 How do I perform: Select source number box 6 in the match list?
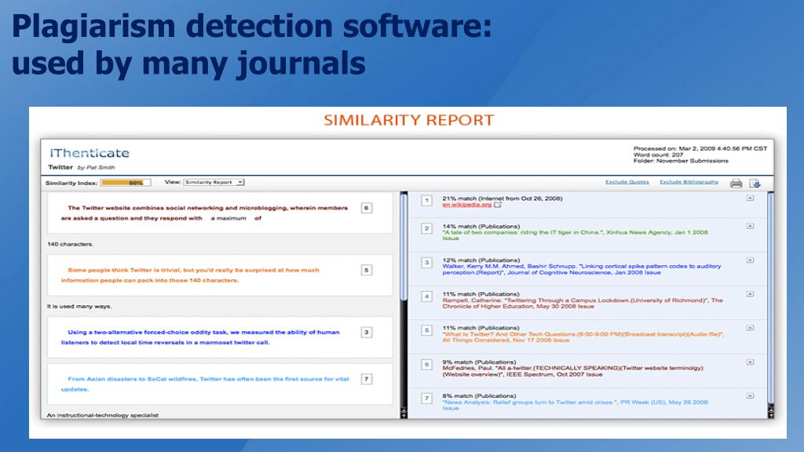426,364
